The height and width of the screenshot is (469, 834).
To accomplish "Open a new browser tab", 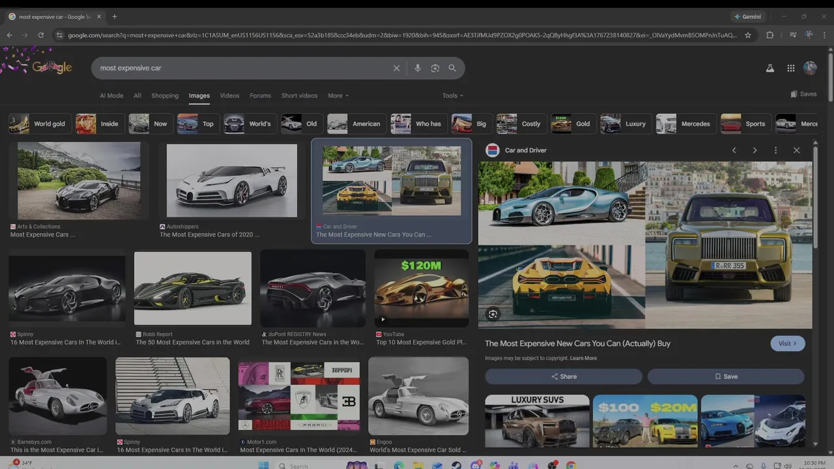I will pyautogui.click(x=115, y=16).
